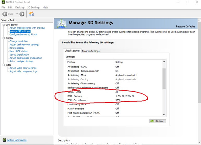This screenshot has width=201, height=145.
Task: Click the Application-controlled value for Antialiasing Mode
Action: click(126, 75)
